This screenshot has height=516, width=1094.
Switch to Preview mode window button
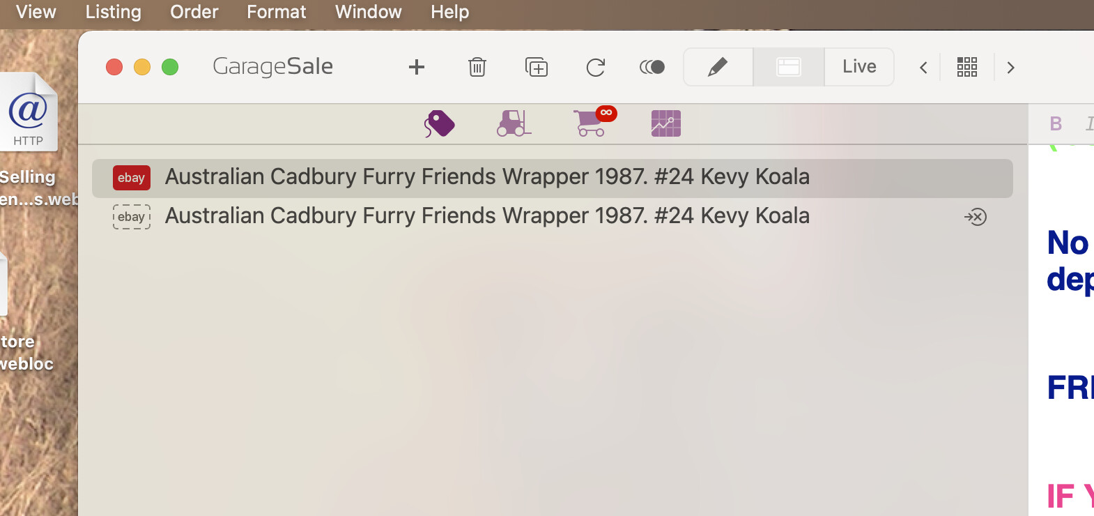(x=789, y=67)
